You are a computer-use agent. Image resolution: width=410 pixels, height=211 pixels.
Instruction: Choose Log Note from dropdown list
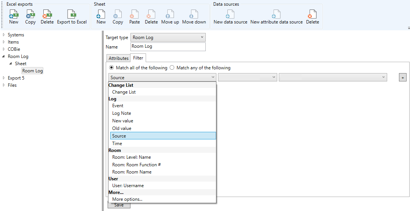pos(121,113)
